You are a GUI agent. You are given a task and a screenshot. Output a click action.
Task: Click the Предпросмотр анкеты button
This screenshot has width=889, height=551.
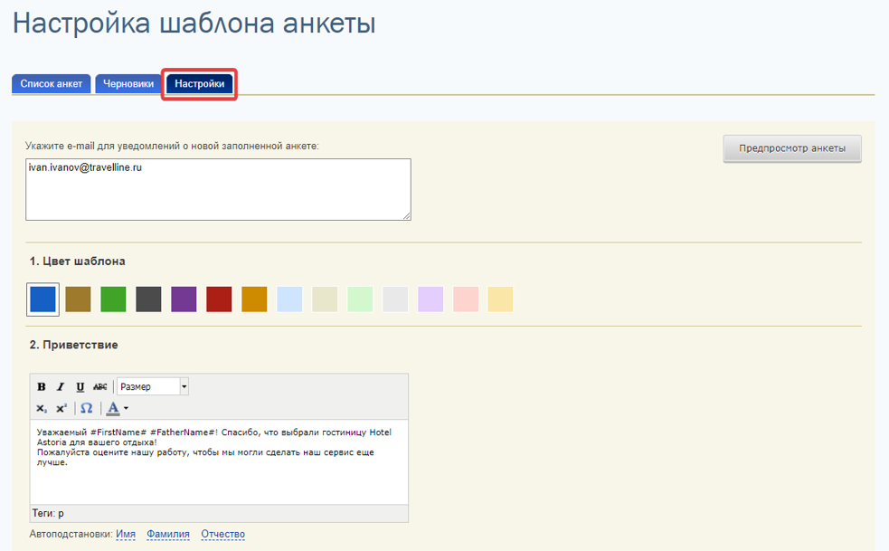click(x=792, y=148)
